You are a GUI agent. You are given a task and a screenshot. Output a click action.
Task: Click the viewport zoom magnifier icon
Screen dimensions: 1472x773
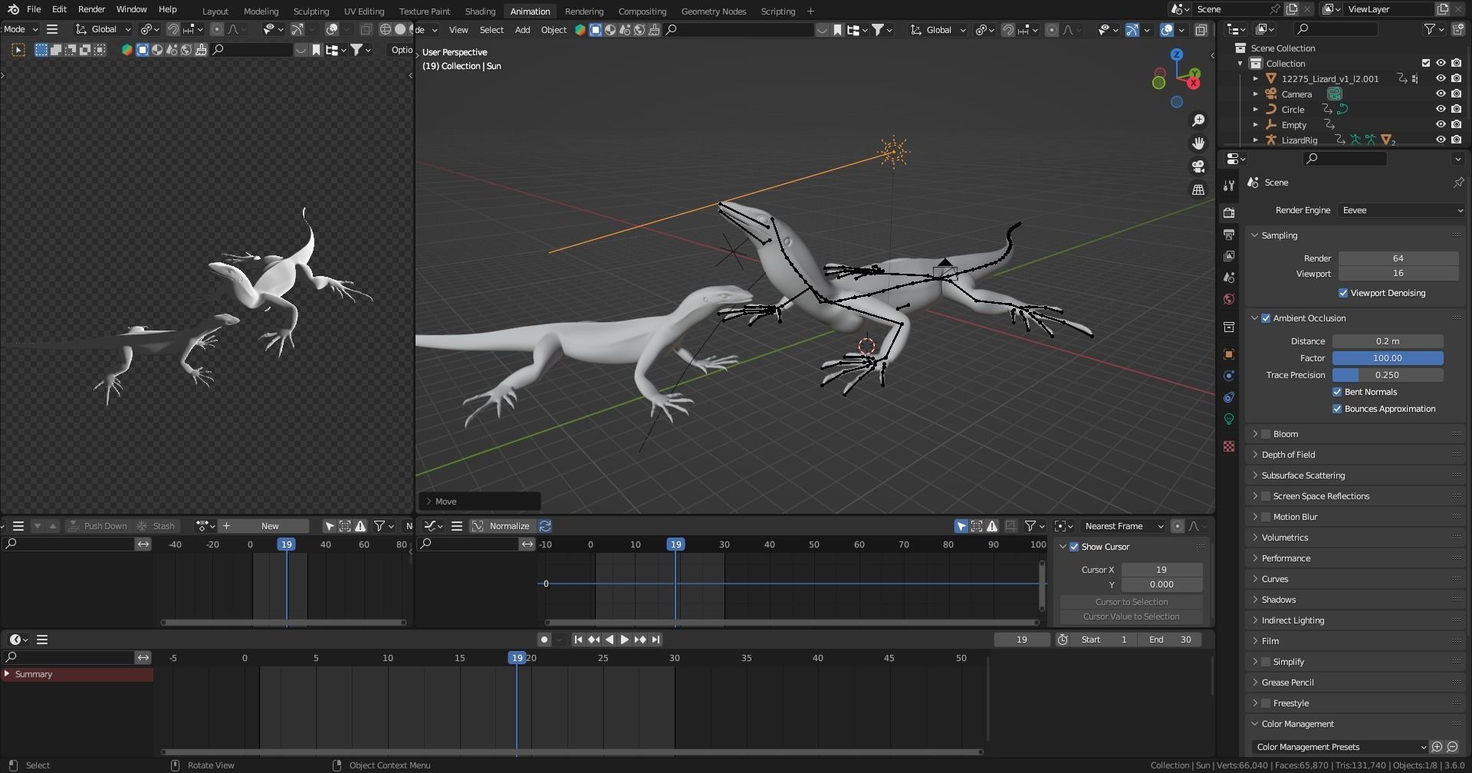coord(1198,120)
